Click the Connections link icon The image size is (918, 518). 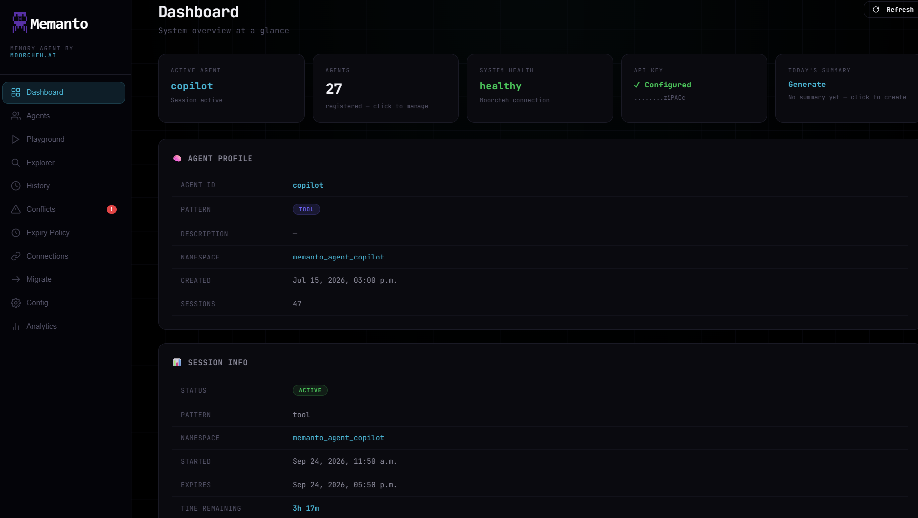(16, 256)
